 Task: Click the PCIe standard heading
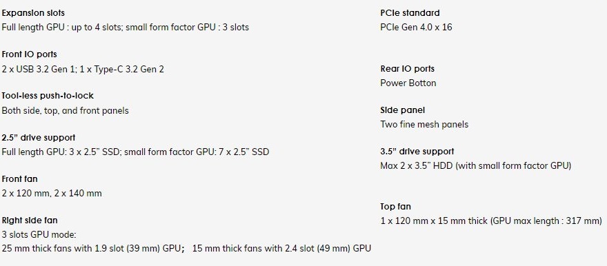410,13
